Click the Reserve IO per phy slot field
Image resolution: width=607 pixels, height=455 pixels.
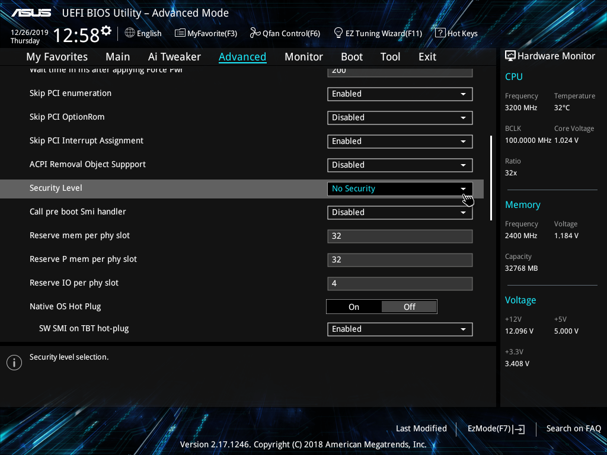point(400,284)
